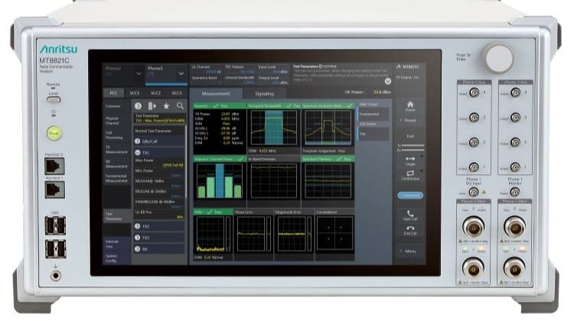Select the Fundamental main screen option
This screenshot has height=321, width=574.
click(x=373, y=114)
